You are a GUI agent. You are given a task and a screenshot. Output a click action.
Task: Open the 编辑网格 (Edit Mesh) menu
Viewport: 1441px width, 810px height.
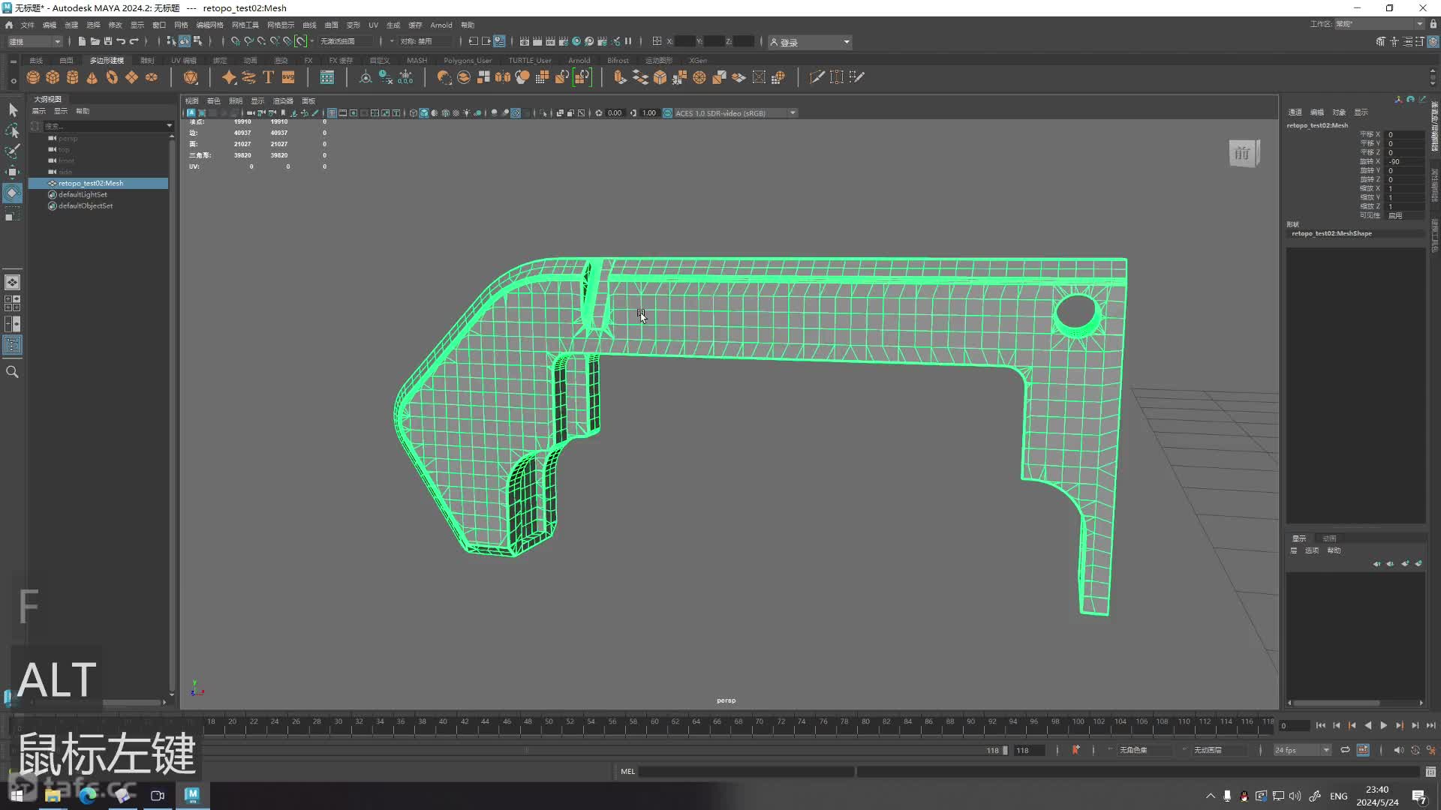(x=209, y=25)
